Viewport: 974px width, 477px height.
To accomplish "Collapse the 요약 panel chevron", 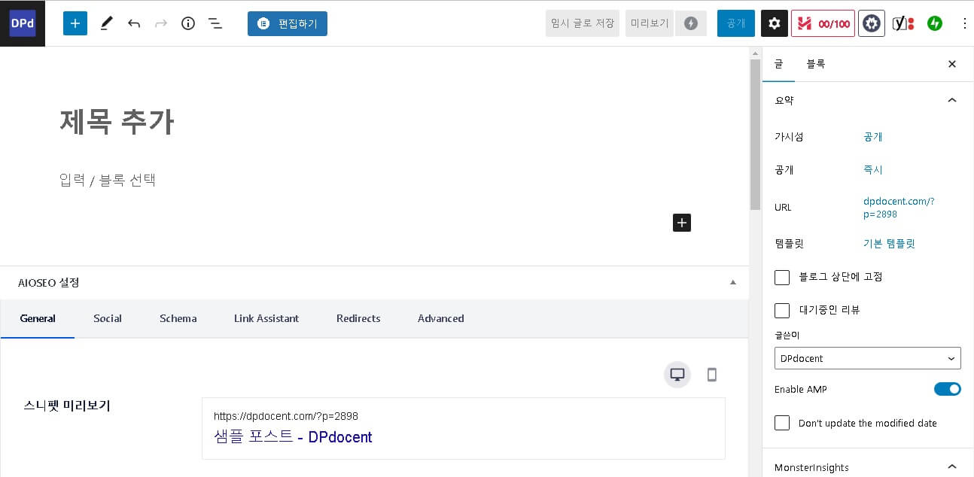I will pos(952,100).
